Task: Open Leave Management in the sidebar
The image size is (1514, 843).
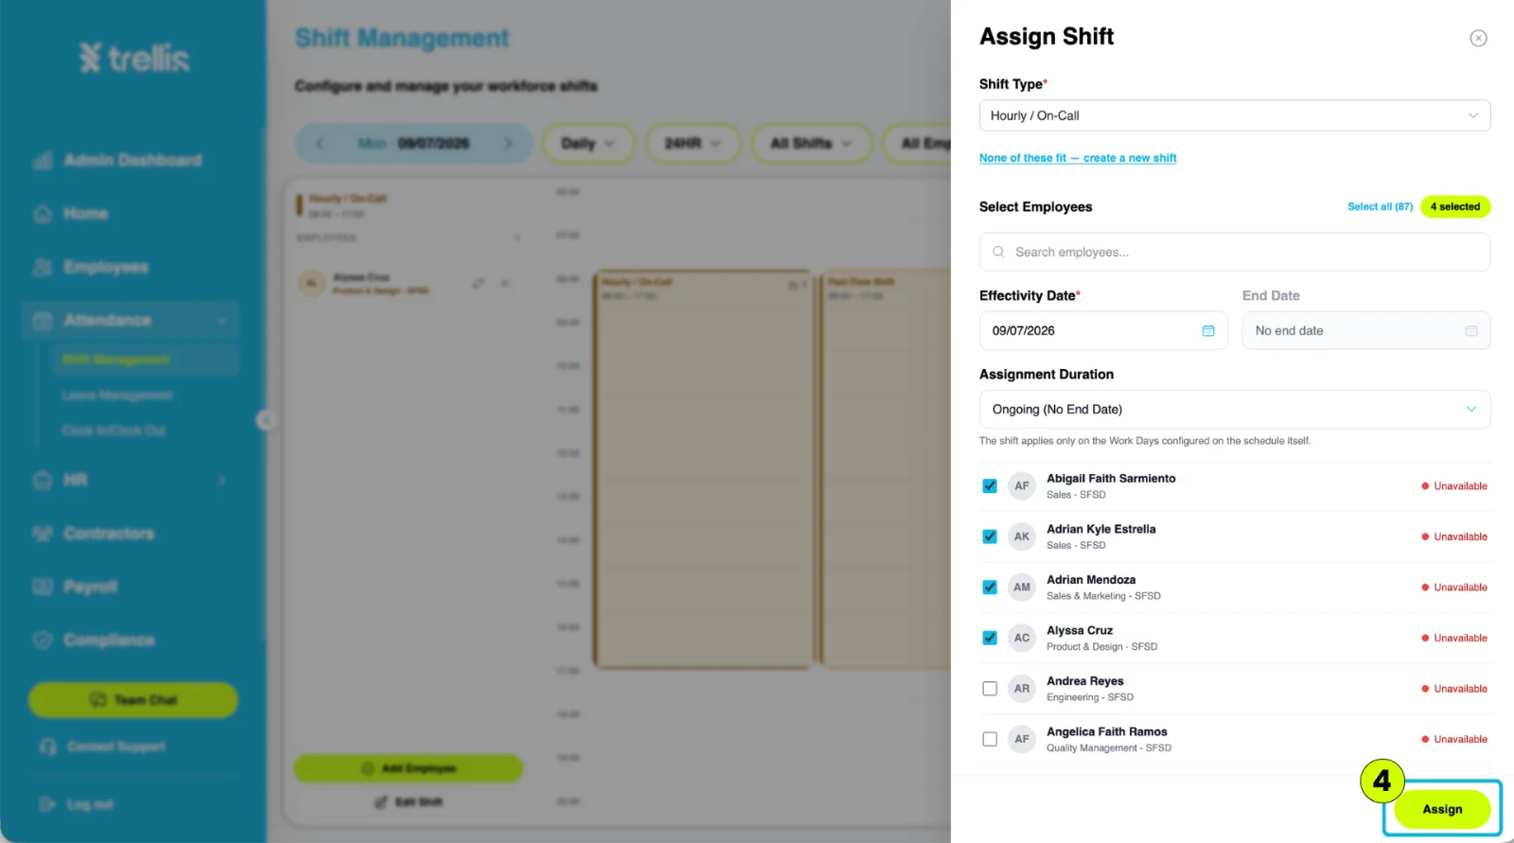Action: [x=117, y=395]
